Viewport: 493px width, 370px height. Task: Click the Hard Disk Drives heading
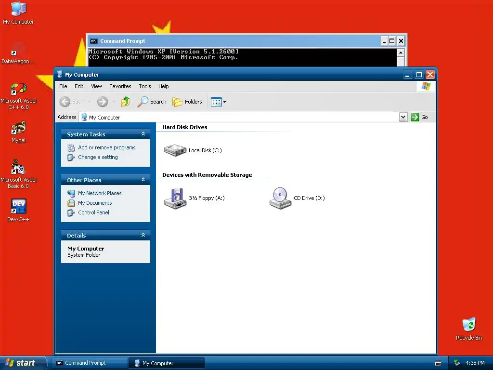184,127
